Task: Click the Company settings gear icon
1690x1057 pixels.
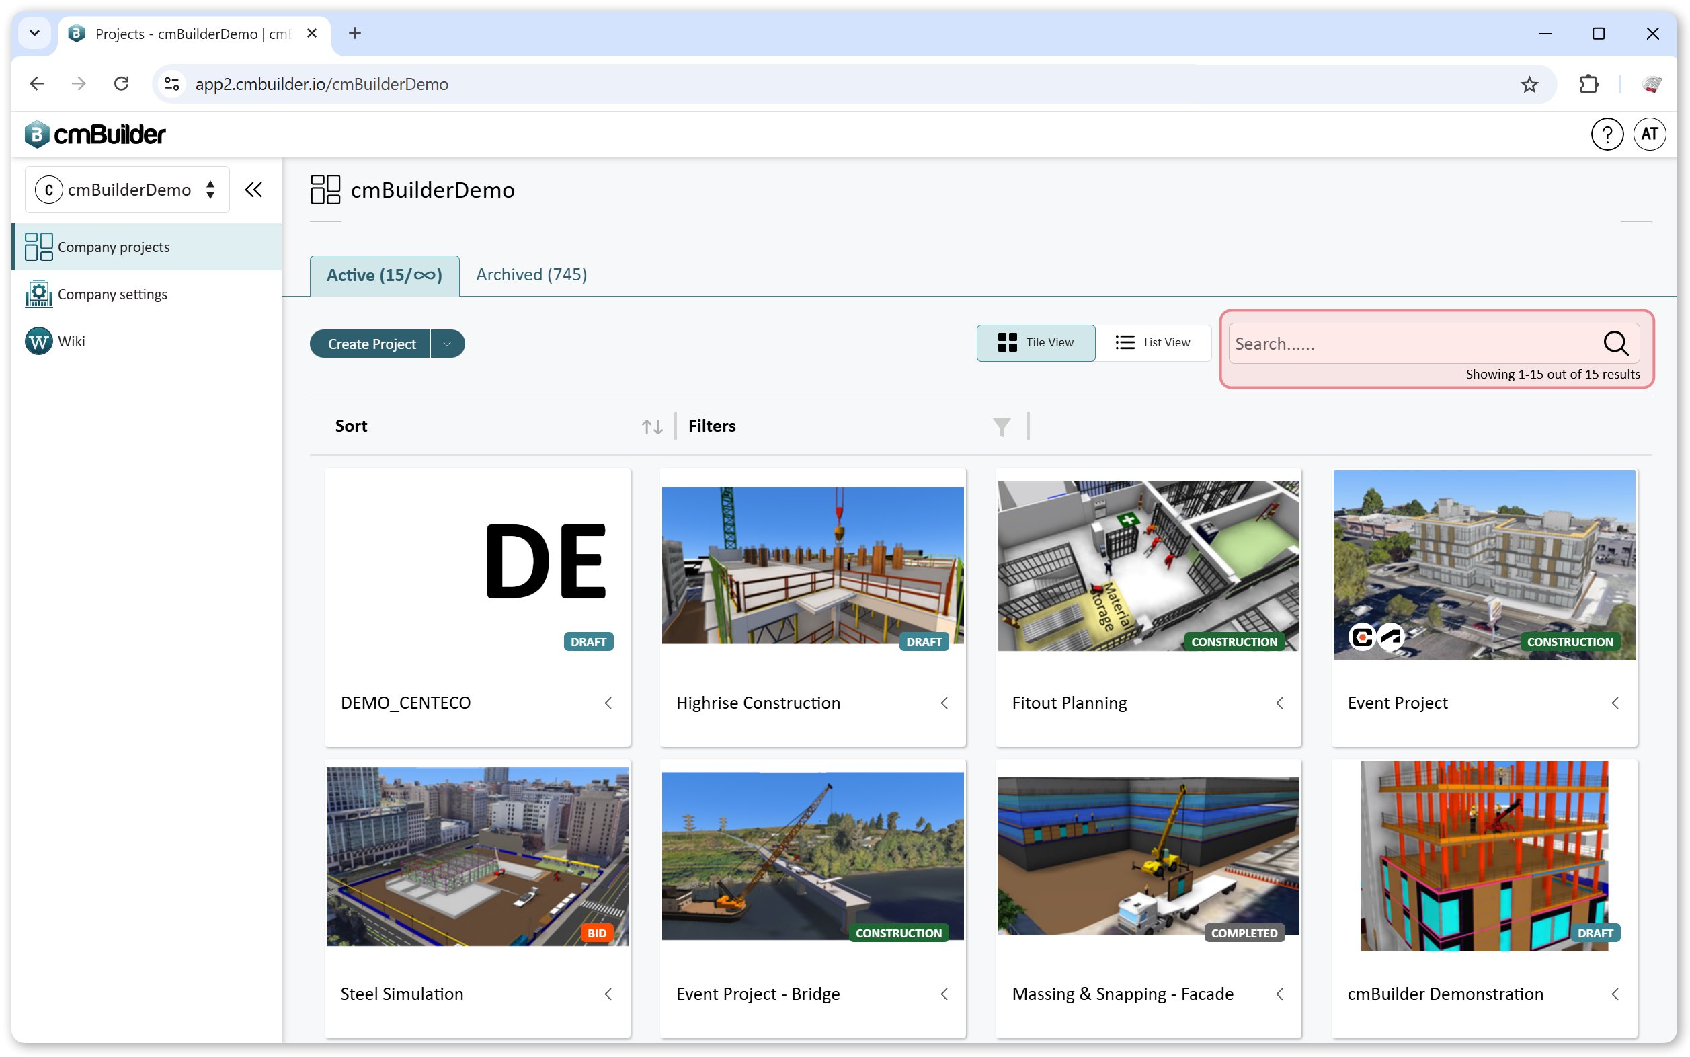Action: tap(38, 294)
